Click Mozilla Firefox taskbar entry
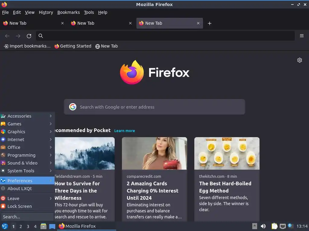The width and height of the screenshot is (309, 231). [87, 226]
